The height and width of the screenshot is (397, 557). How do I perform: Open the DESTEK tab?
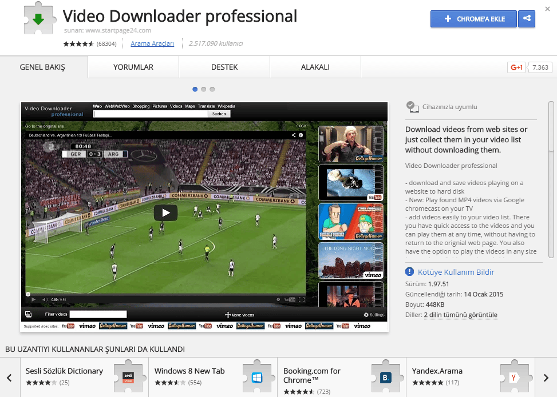coord(224,67)
